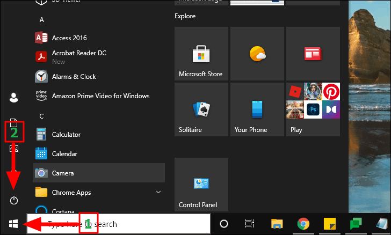Open the notepad icon on taskbar

(x=382, y=224)
